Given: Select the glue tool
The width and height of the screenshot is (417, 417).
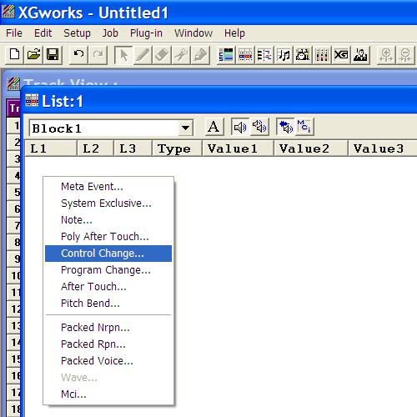Looking at the screenshot, I should [x=200, y=54].
